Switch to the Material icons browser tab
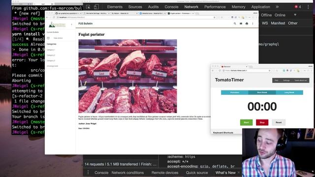 [x=153, y=13]
